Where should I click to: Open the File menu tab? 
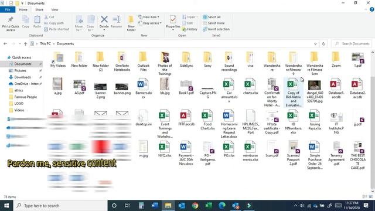(x=8, y=9)
